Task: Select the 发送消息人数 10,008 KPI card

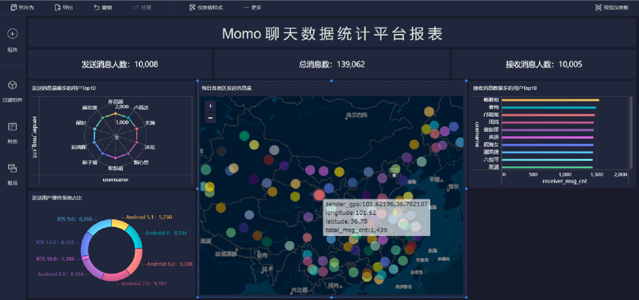Action: pyautogui.click(x=120, y=64)
